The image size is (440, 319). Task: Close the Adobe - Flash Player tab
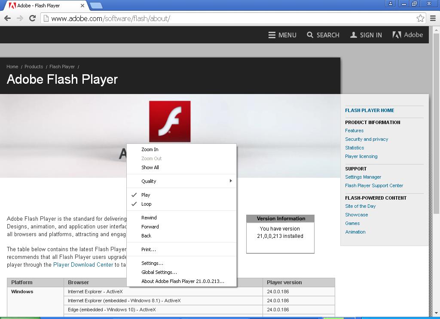coord(82,6)
